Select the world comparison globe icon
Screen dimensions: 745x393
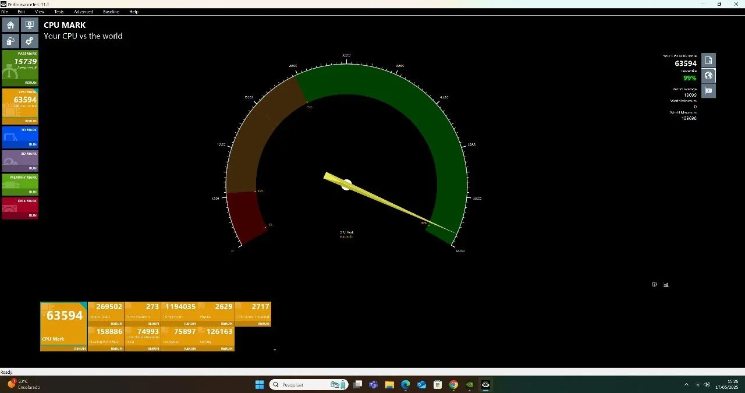click(708, 76)
